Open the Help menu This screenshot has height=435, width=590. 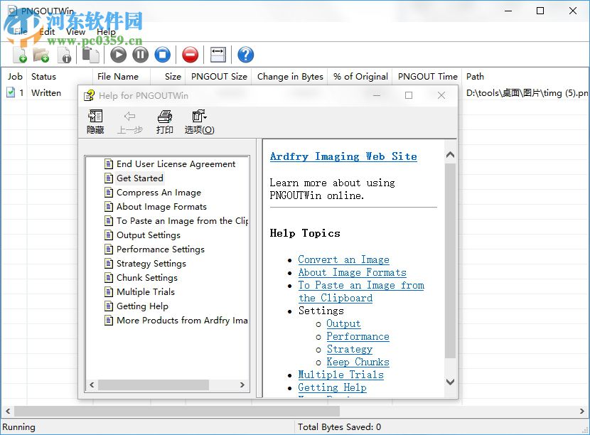[106, 31]
